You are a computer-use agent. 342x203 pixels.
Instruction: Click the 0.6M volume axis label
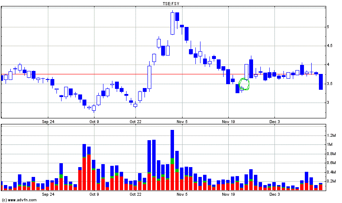(x=330, y=163)
